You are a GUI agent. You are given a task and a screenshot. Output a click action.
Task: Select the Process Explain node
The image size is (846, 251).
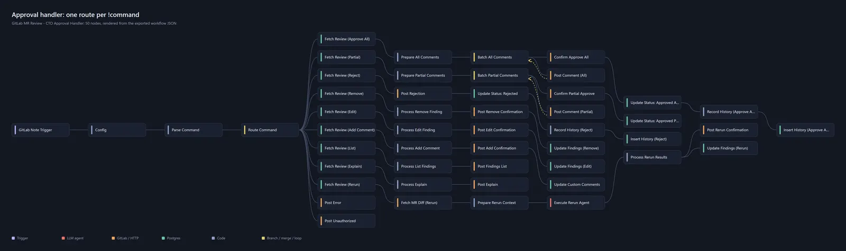(423, 185)
